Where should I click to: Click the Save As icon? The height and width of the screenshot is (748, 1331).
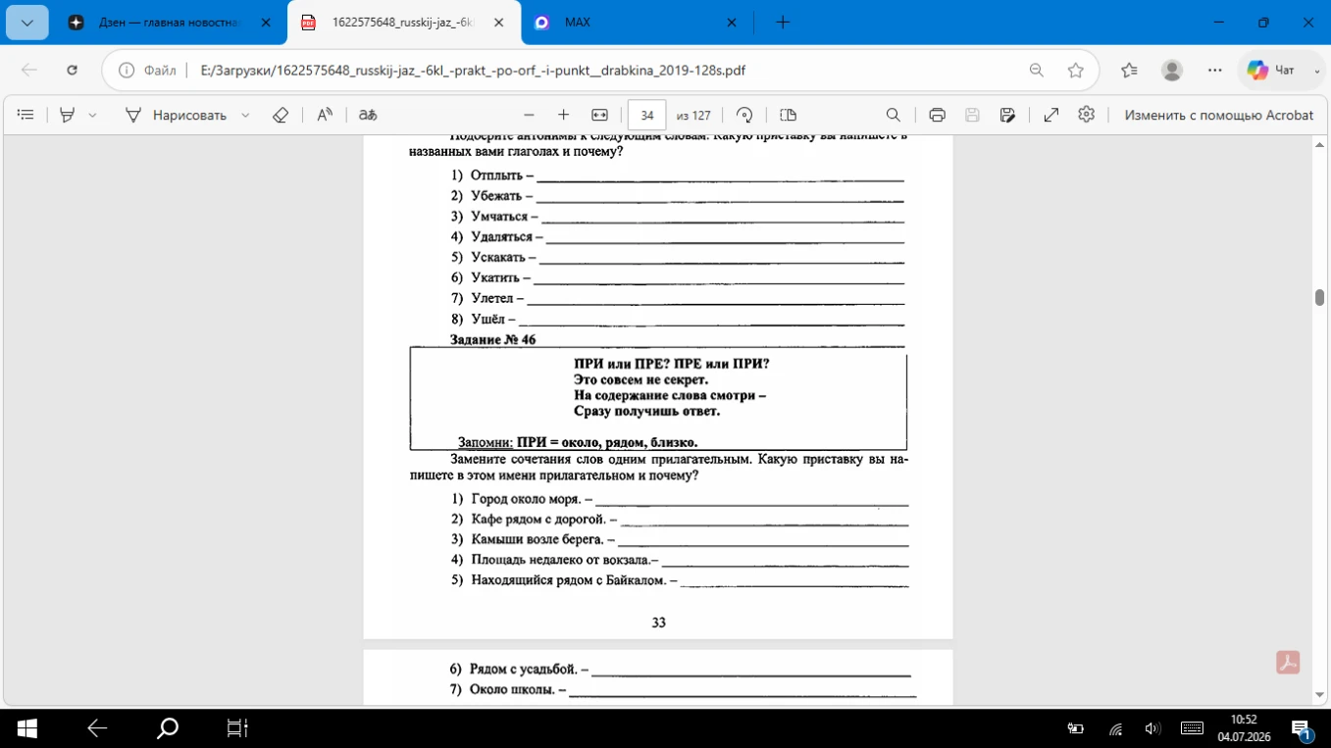click(x=1007, y=115)
